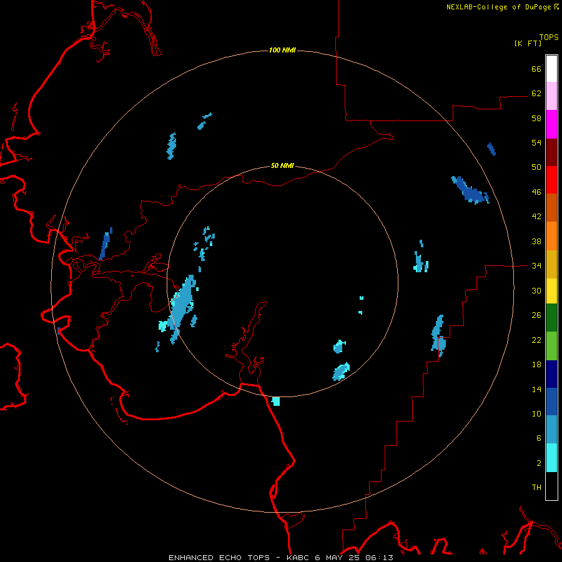Click the "22" legend value
The width and height of the screenshot is (562, 562).
[536, 340]
